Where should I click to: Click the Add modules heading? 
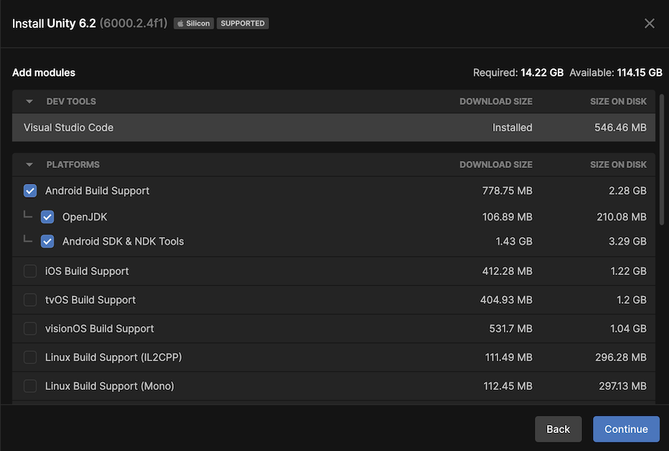44,73
